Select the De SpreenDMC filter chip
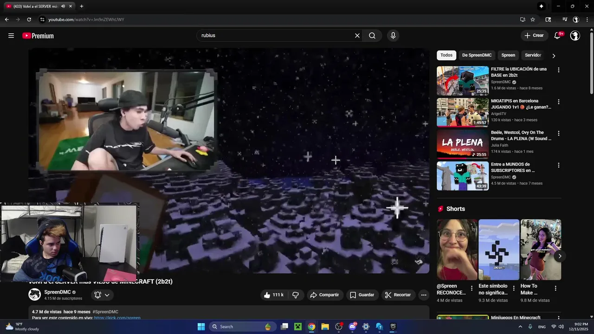594x334 pixels. (x=477, y=55)
